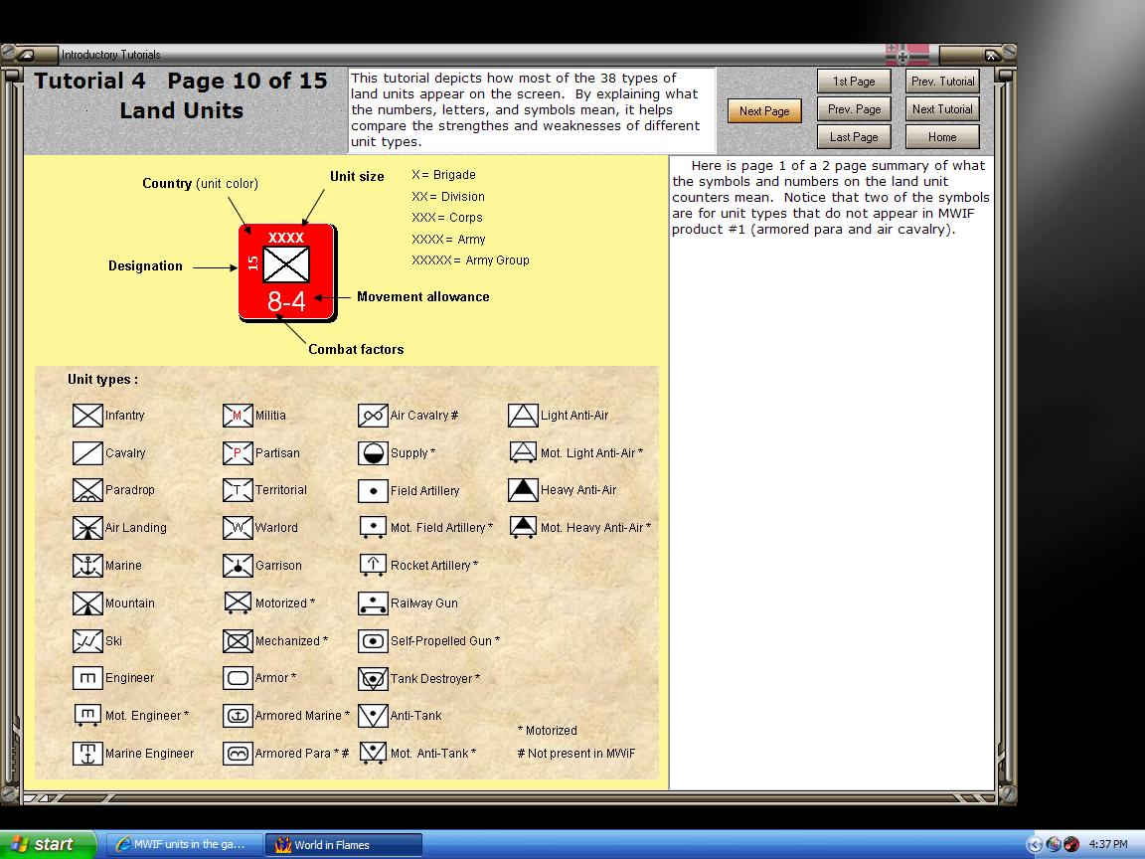This screenshot has width=1145, height=859.
Task: Click the Marine anchor unit symbol
Action: tap(87, 566)
